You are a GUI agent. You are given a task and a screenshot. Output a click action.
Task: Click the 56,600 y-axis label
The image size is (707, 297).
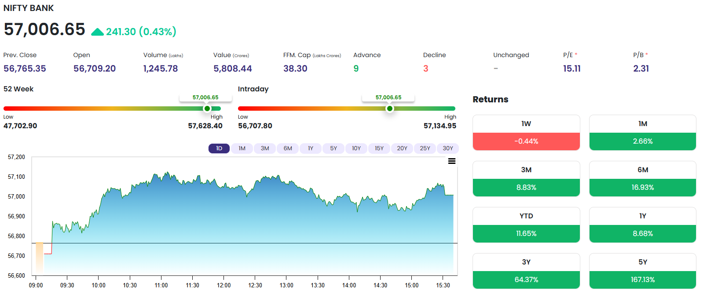(17, 275)
